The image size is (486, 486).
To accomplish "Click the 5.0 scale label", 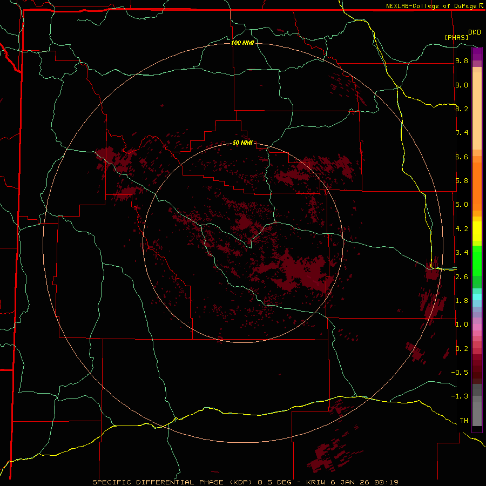I will click(462, 205).
